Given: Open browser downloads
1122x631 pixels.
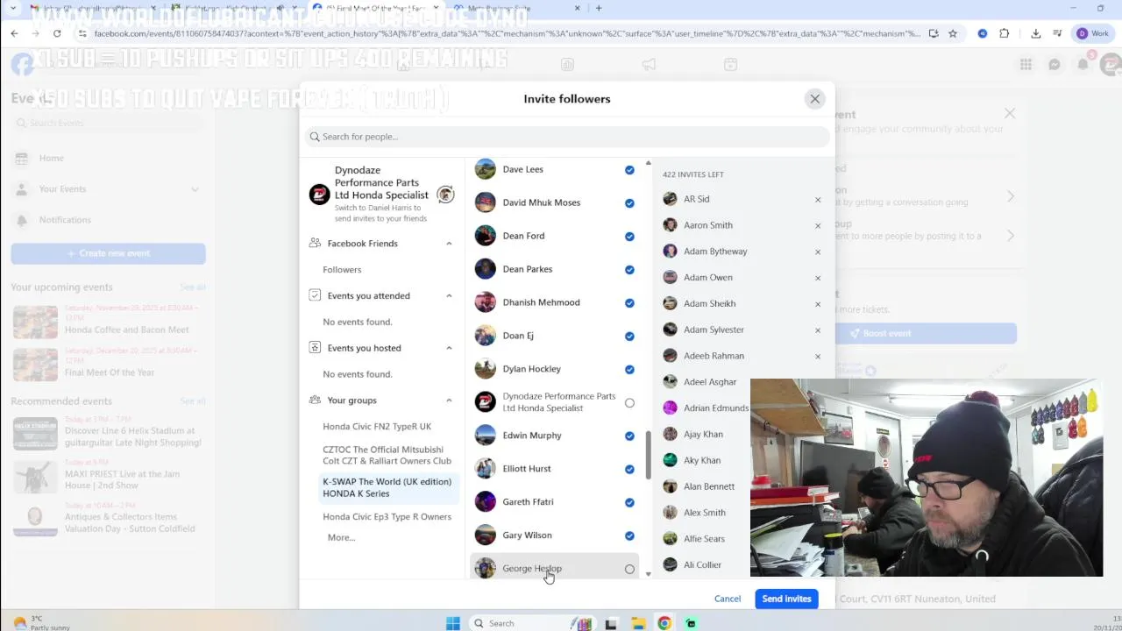Looking at the screenshot, I should pyautogui.click(x=1035, y=33).
